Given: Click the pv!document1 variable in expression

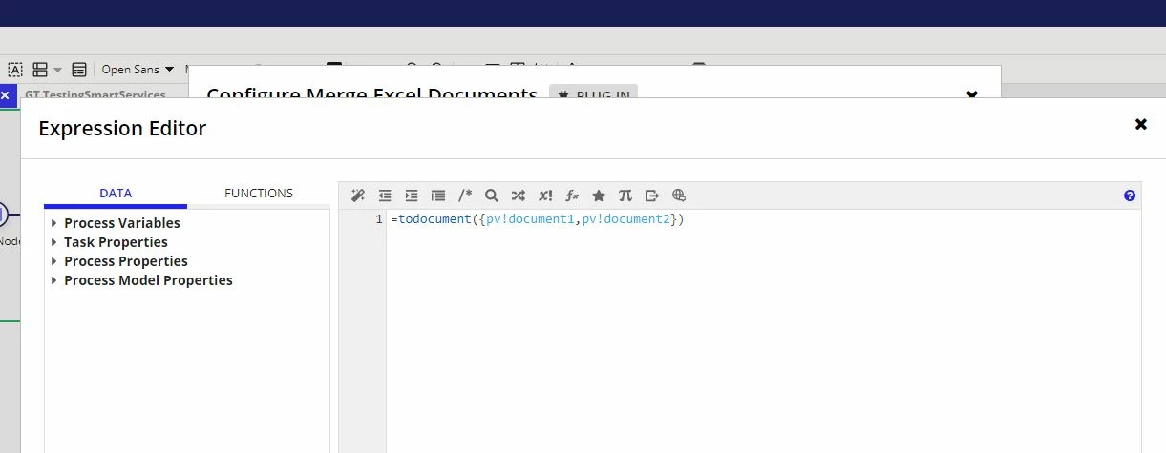Looking at the screenshot, I should [x=531, y=219].
